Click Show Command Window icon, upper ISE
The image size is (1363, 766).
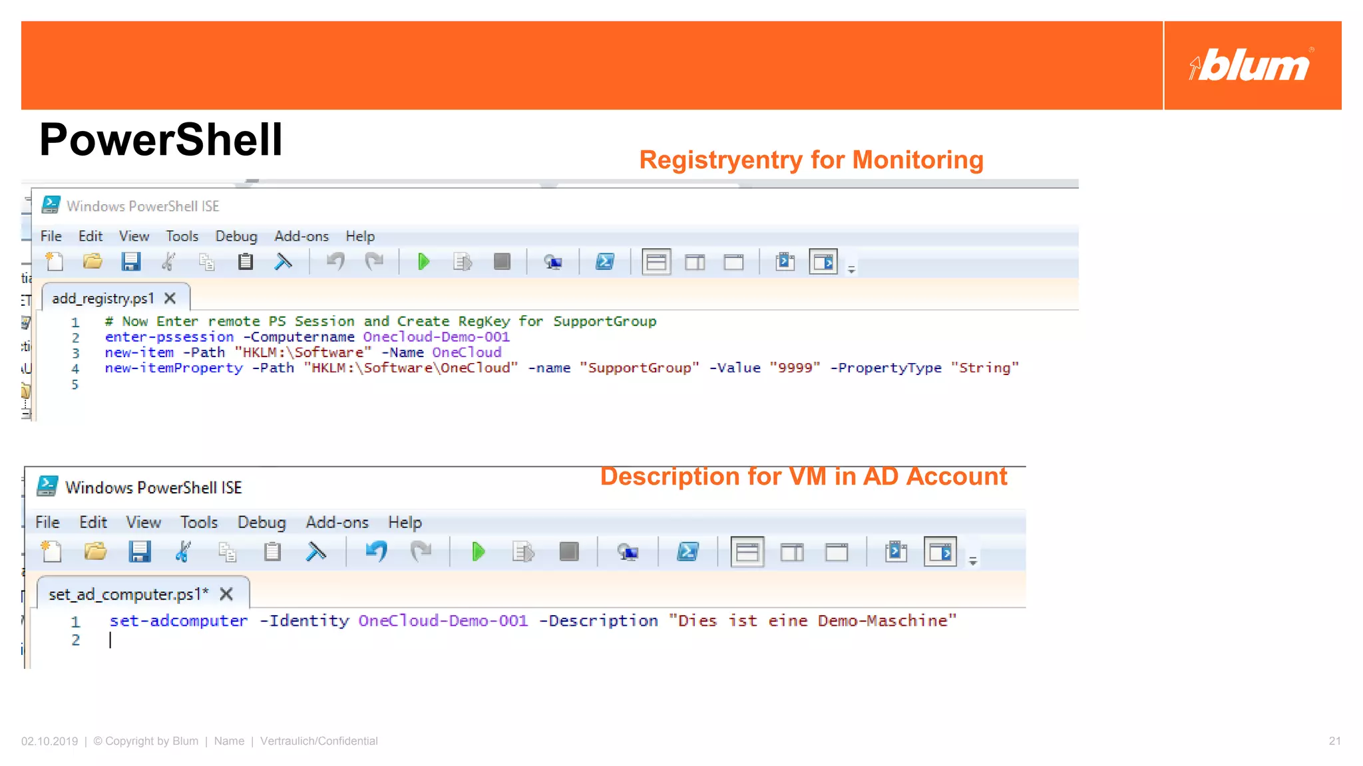785,262
